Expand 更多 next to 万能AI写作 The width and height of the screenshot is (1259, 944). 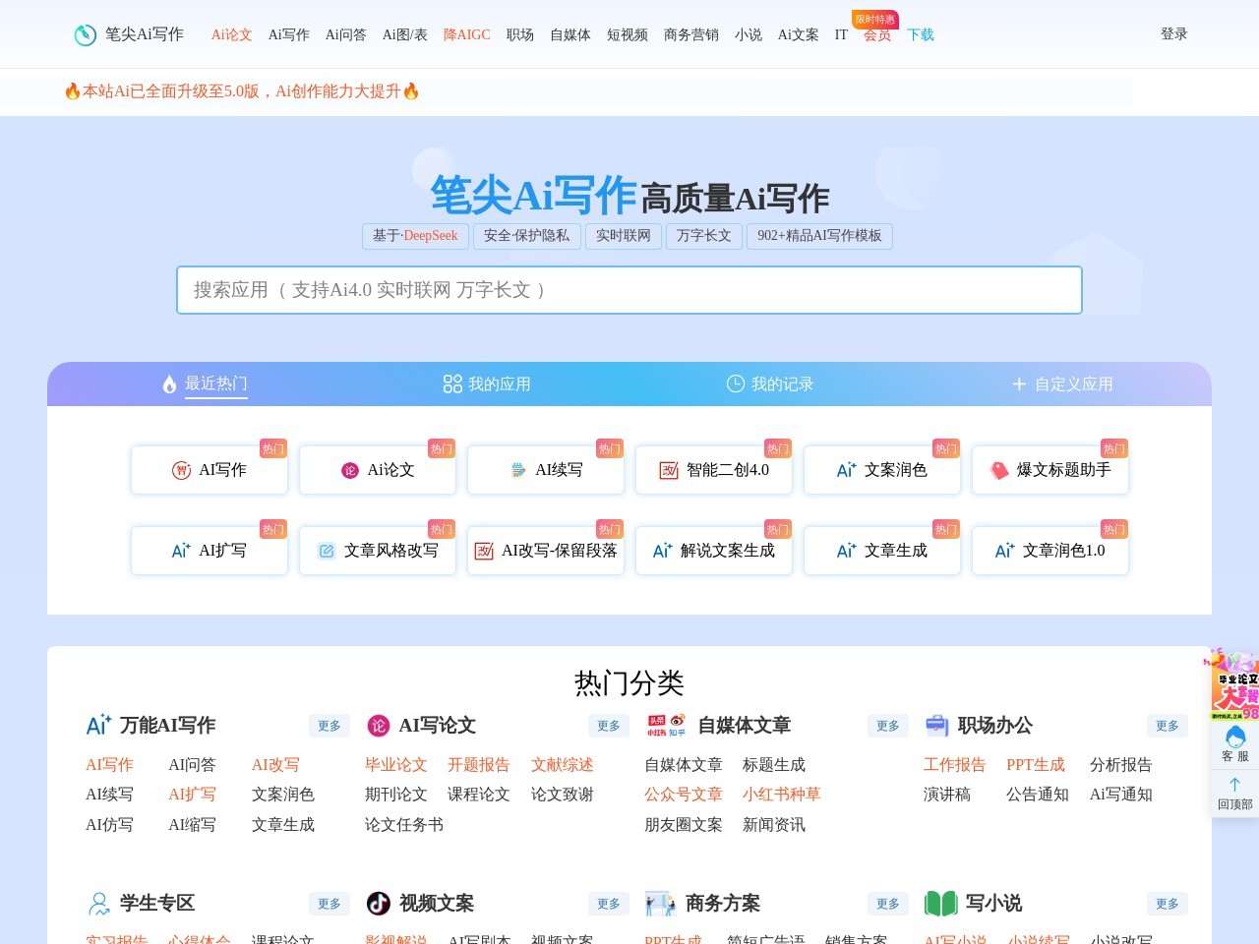(330, 726)
